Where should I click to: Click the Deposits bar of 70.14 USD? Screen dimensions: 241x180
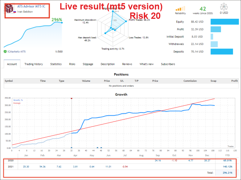(222, 52)
